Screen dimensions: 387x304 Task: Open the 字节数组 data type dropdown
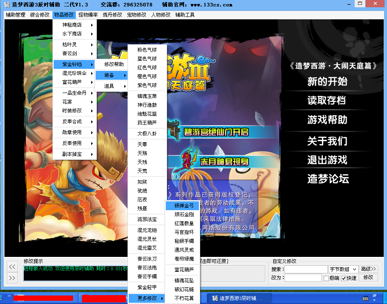tap(343, 269)
